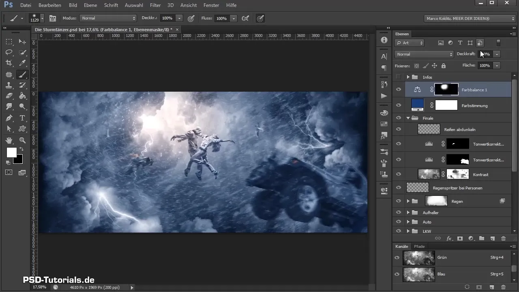The height and width of the screenshot is (292, 519).
Task: Click the foreground color swatch
Action: point(11,152)
